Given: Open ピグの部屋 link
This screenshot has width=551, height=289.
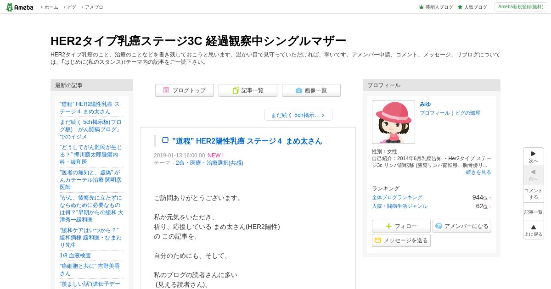Looking at the screenshot, I should click(x=467, y=113).
